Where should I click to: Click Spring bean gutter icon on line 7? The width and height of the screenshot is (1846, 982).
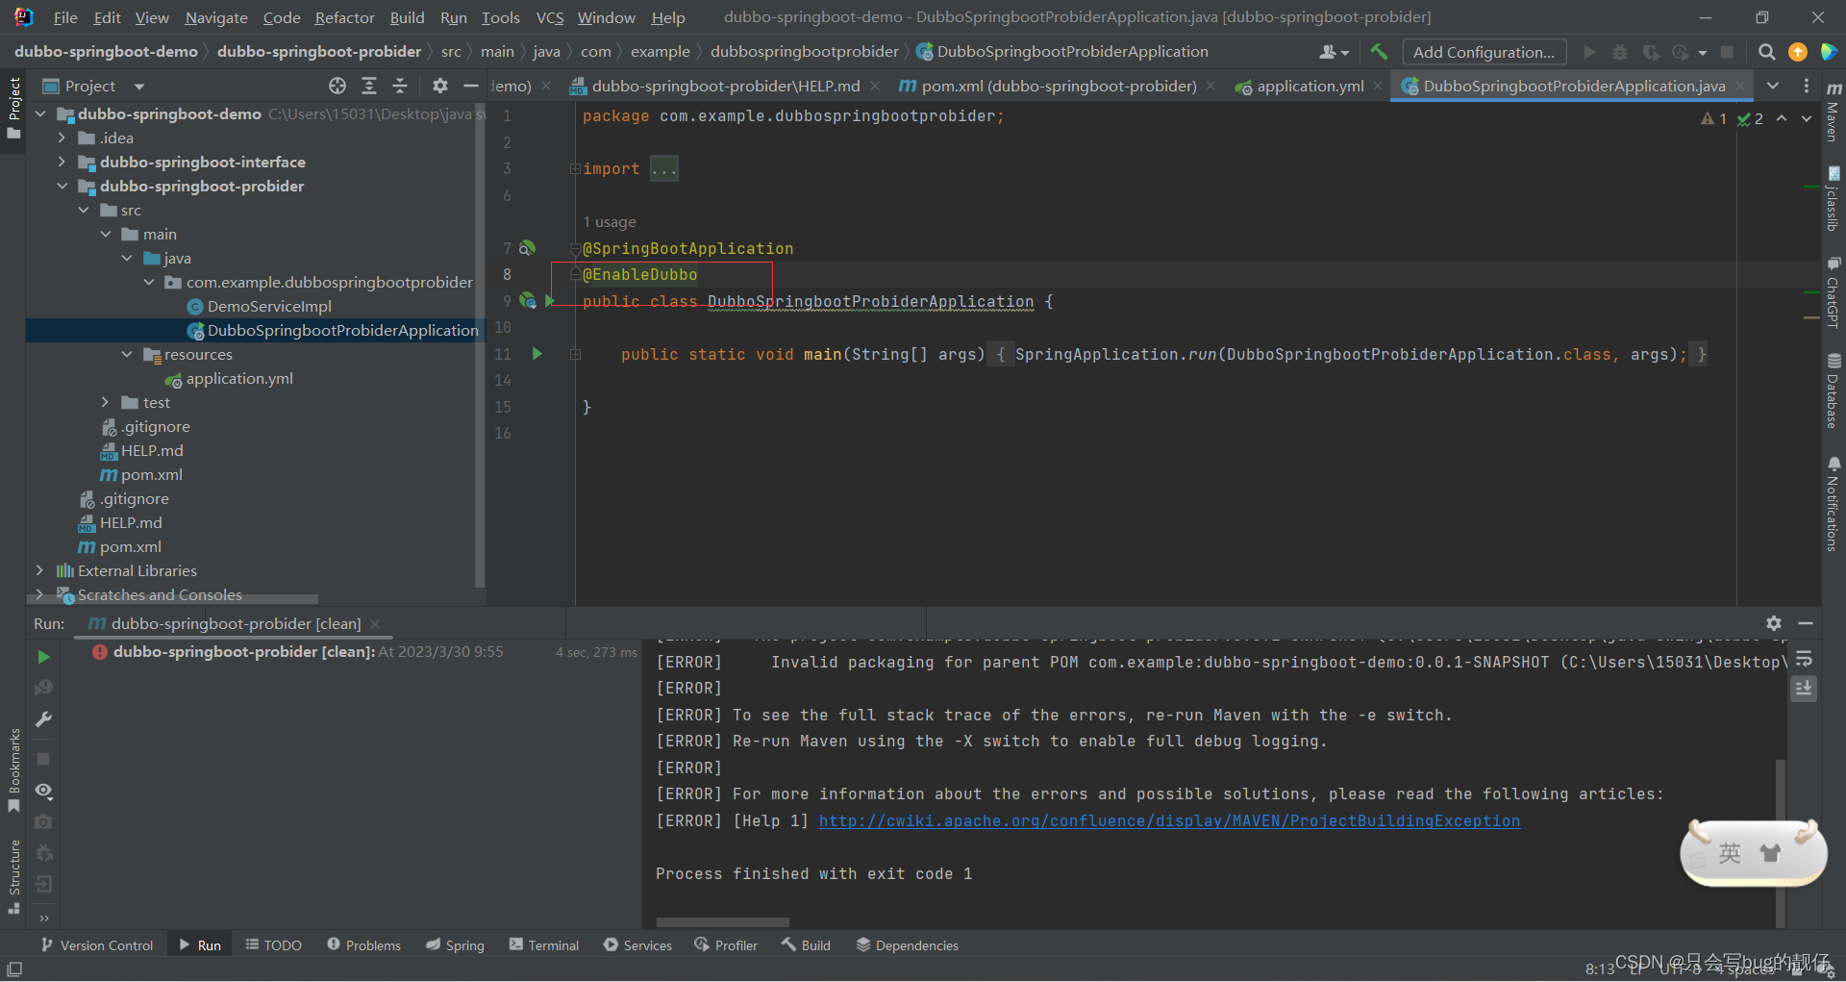click(527, 248)
